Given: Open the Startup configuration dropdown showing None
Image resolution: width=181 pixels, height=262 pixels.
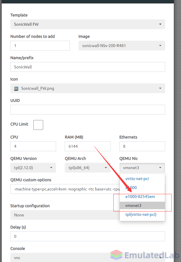Looking at the screenshot, I should (65, 215).
